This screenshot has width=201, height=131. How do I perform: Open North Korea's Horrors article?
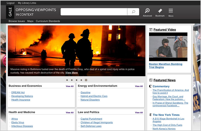tap(164, 129)
